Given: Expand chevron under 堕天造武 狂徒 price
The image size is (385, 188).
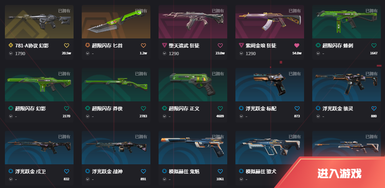Looking at the screenshot, I should point(165,53).
